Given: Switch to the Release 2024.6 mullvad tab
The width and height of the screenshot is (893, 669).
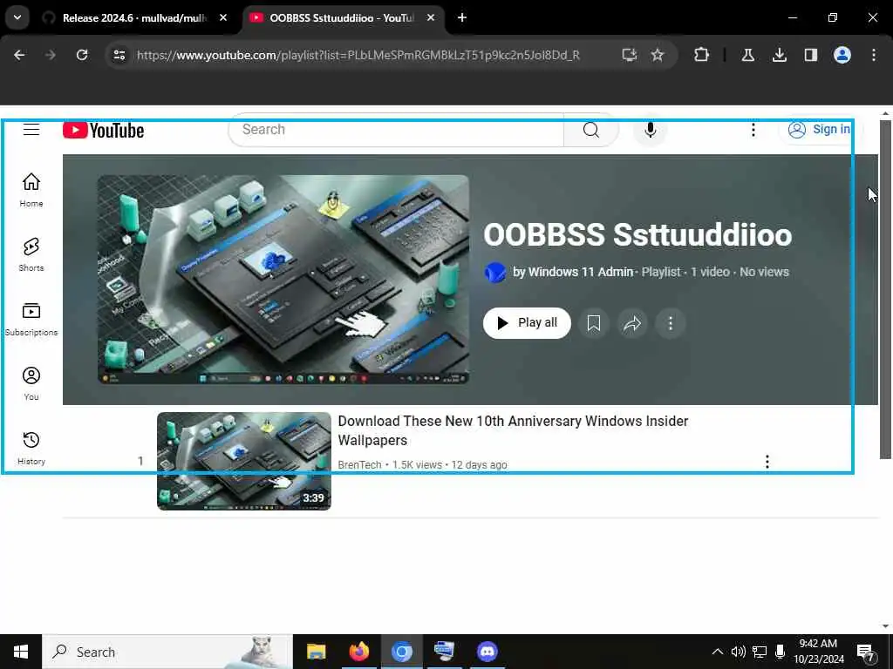Looking at the screenshot, I should [x=133, y=18].
